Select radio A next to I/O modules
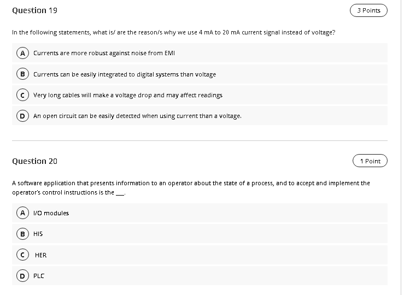The width and height of the screenshot is (404, 295). [x=22, y=213]
